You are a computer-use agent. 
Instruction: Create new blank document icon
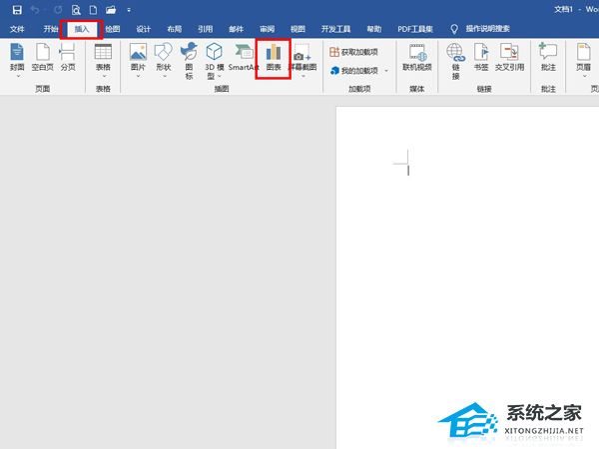click(93, 10)
